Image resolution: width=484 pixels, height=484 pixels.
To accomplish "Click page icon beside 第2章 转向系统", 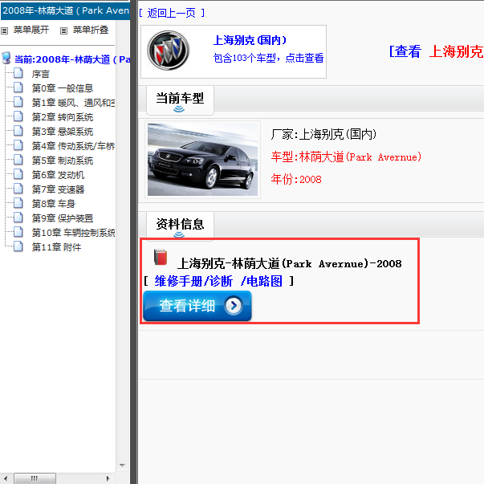I will [18, 116].
